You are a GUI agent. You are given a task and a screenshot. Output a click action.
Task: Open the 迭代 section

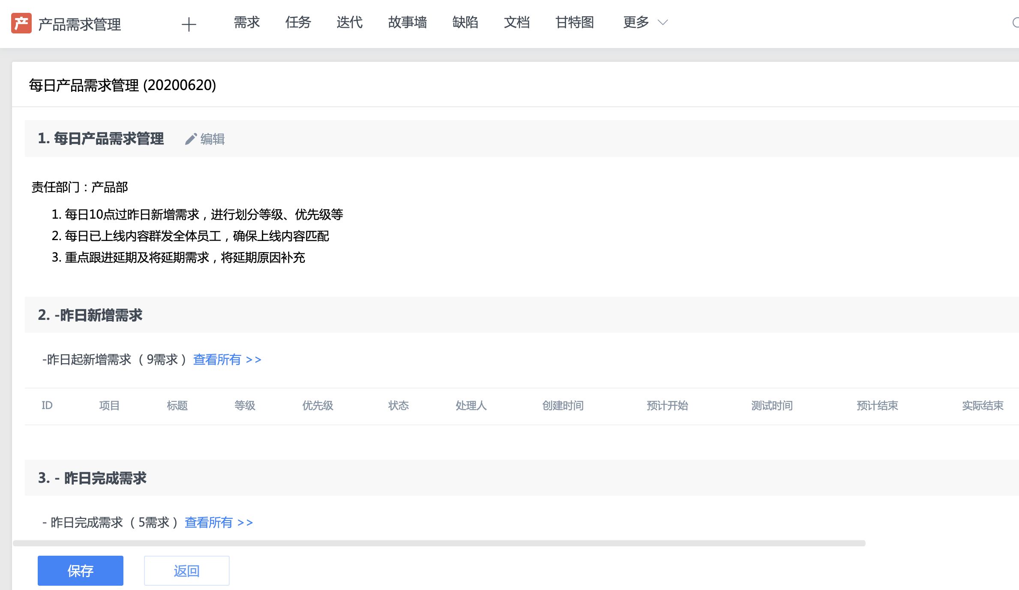(349, 23)
